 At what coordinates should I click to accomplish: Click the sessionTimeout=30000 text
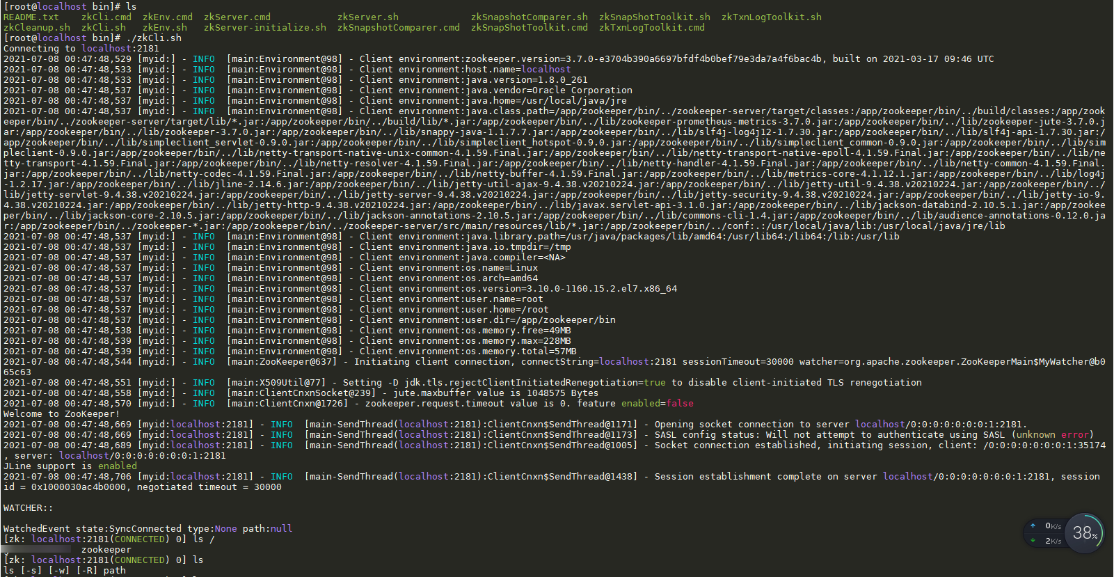pyautogui.click(x=738, y=361)
